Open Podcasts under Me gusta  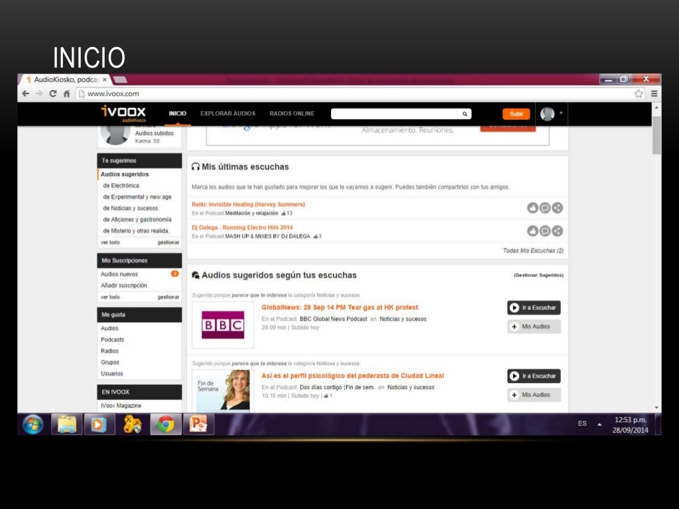112,339
